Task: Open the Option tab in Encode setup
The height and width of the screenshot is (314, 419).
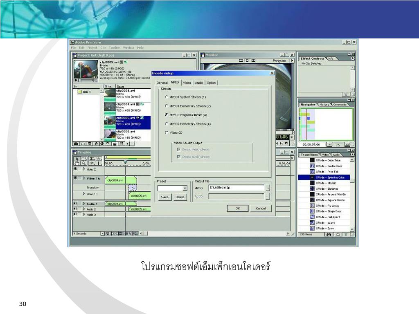Action: pos(211,83)
